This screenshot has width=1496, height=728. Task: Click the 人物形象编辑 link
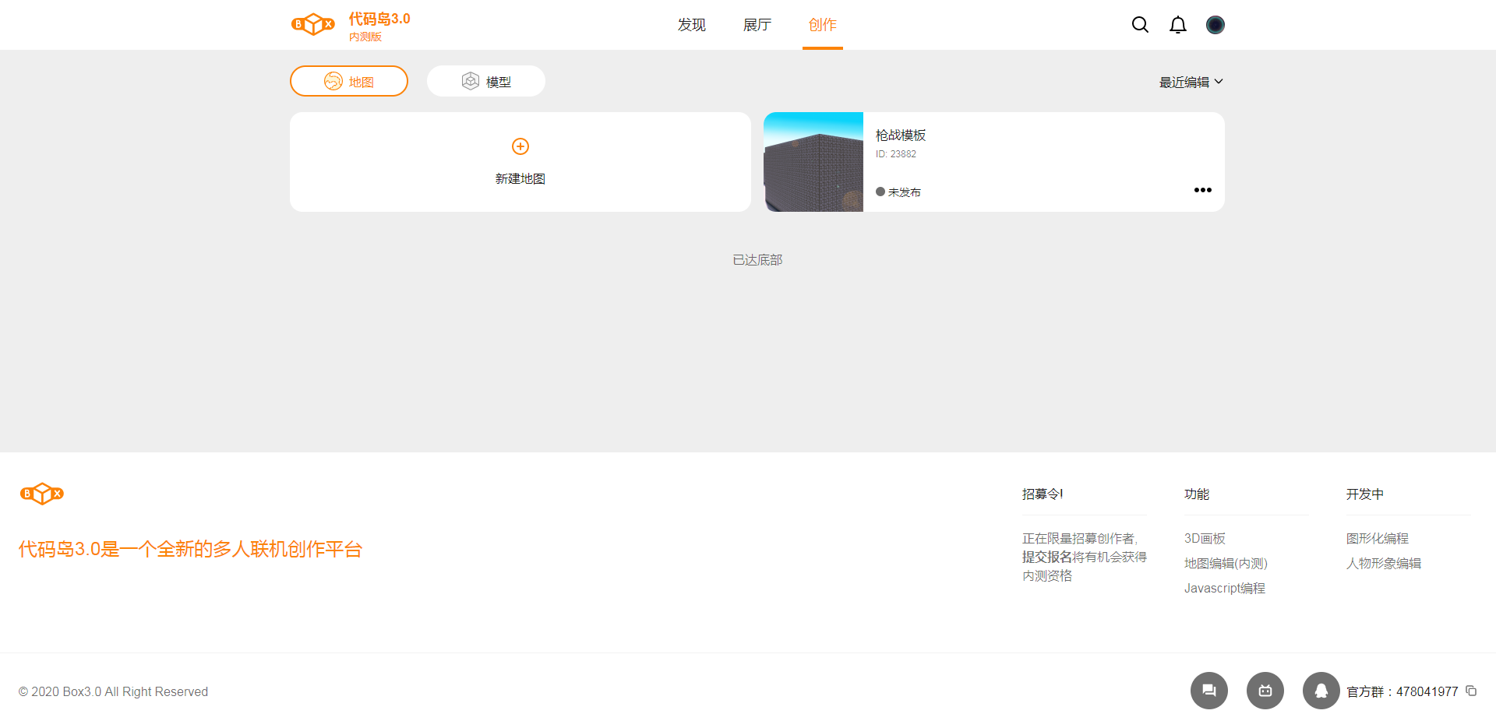click(x=1384, y=563)
